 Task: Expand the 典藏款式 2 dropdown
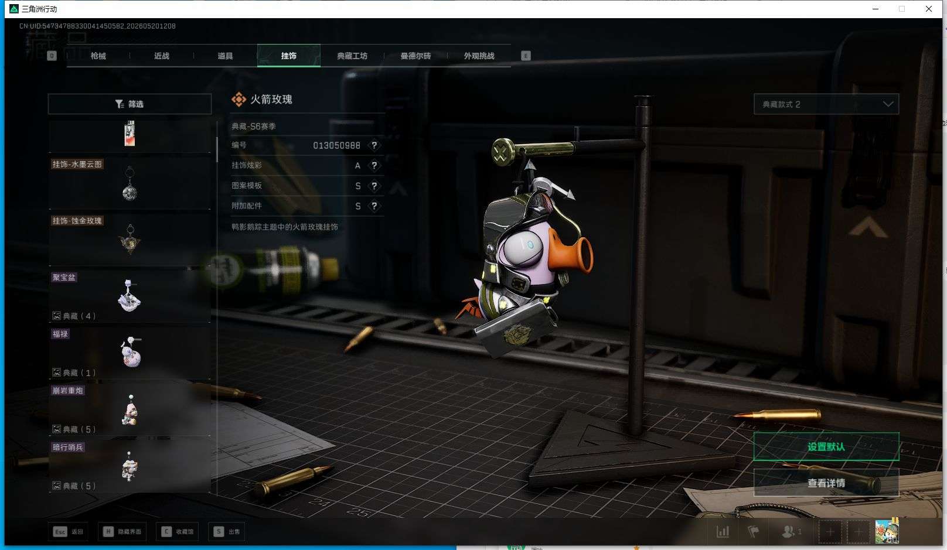[x=826, y=104]
